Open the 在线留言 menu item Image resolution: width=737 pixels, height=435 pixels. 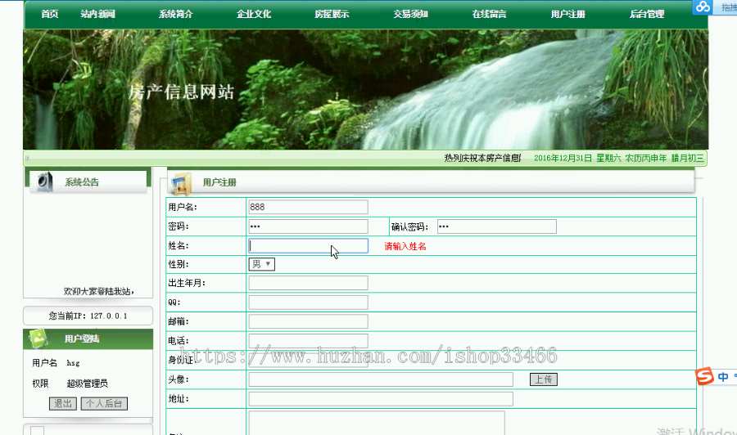(x=490, y=14)
